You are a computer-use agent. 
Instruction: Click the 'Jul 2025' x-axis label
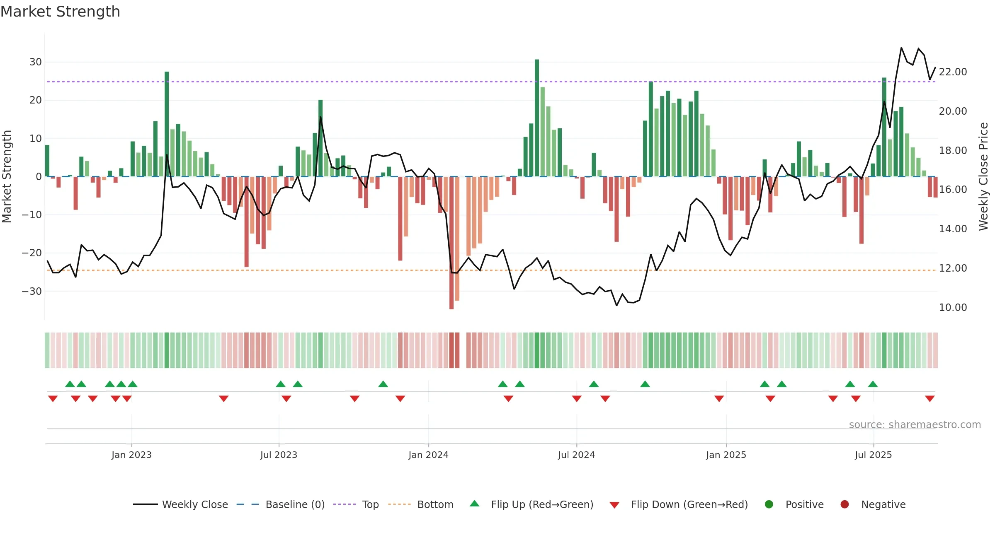tap(873, 455)
